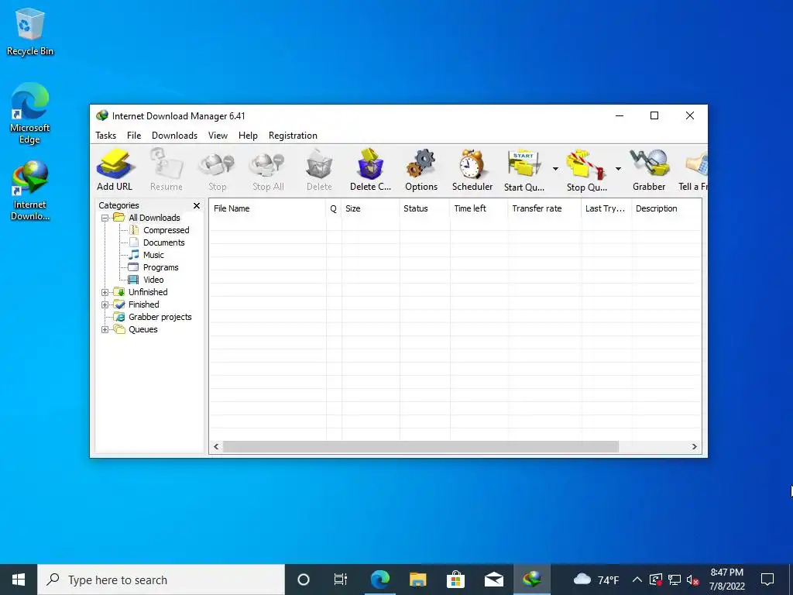Close the Categories panel
793x595 pixels.
coord(197,205)
